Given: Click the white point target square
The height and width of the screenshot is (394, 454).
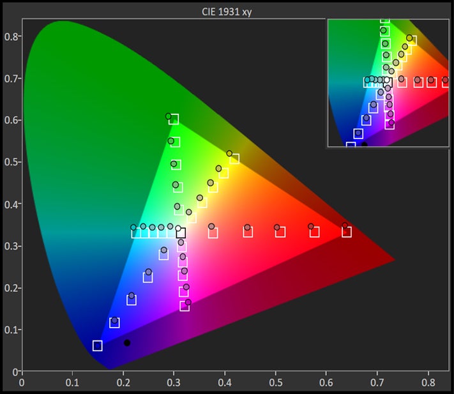Looking at the screenshot, I should coord(181,232).
